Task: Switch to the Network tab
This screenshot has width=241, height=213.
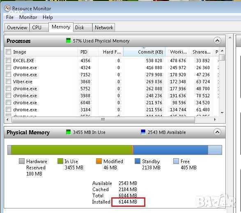Action: 104,28
